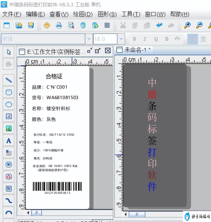Open document settings gear icon
This screenshot has width=211, height=222.
pyautogui.click(x=47, y=25)
